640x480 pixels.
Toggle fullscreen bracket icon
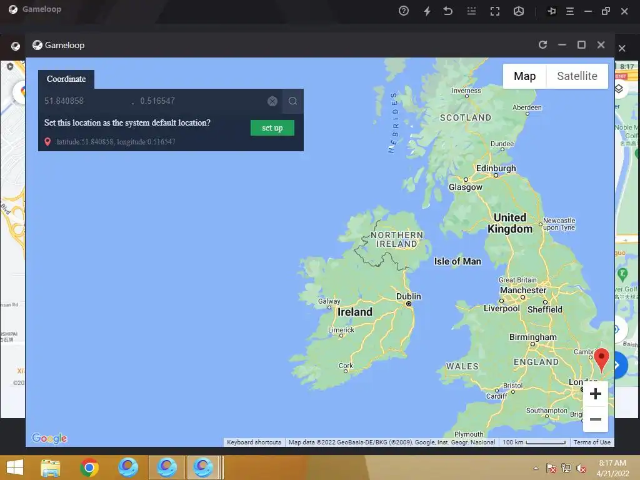click(495, 11)
